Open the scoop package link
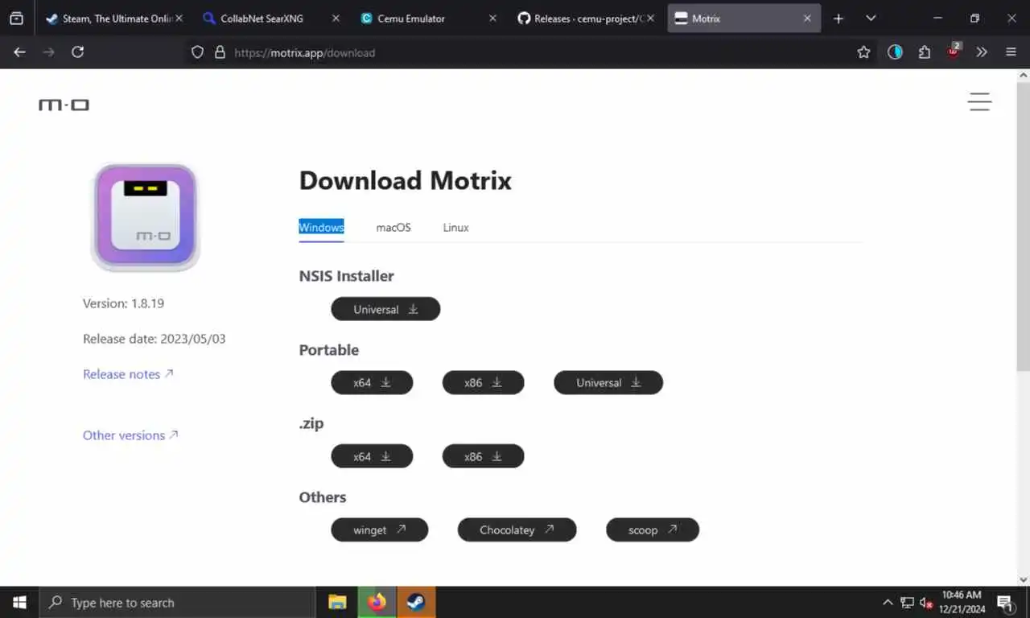Image resolution: width=1030 pixels, height=618 pixels. point(653,529)
